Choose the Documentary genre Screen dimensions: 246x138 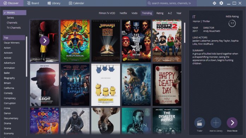coord(11,118)
